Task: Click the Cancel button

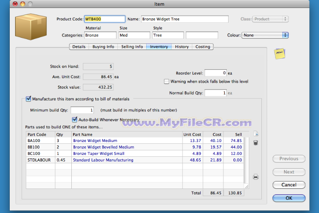Action: [x=289, y=185]
